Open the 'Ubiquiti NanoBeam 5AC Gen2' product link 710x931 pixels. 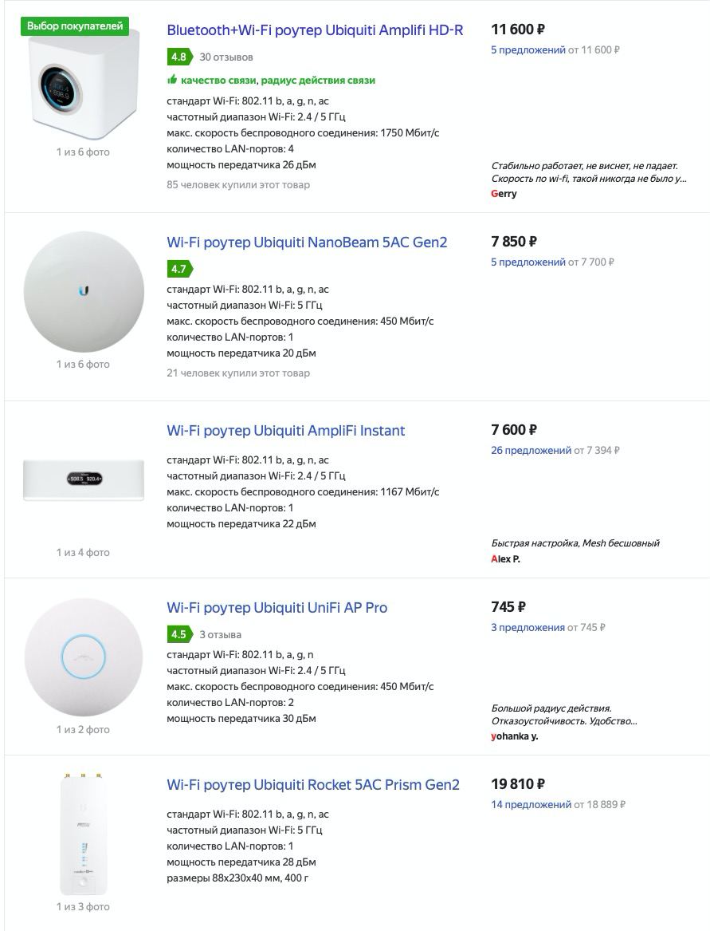coord(307,243)
